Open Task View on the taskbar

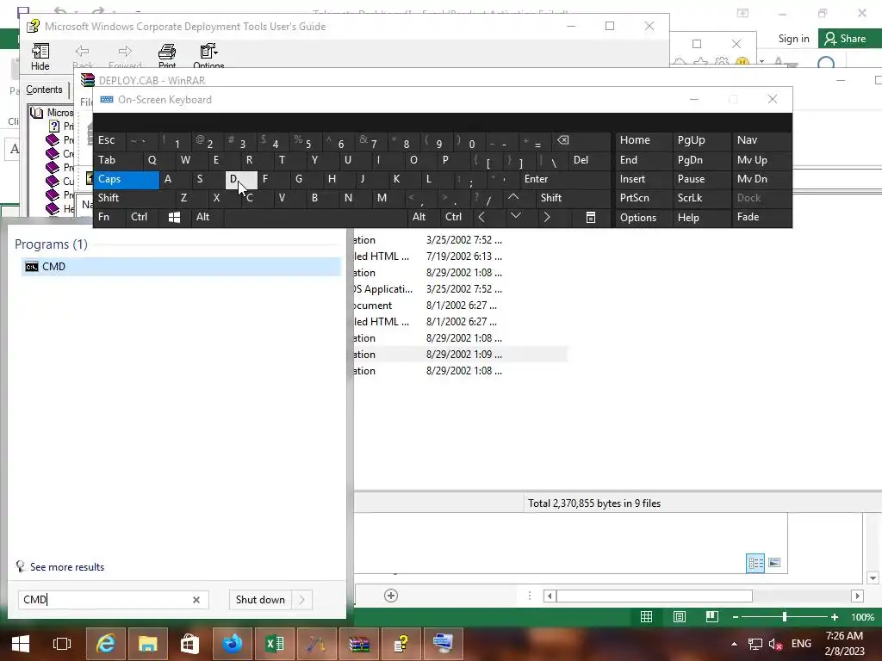(x=62, y=644)
